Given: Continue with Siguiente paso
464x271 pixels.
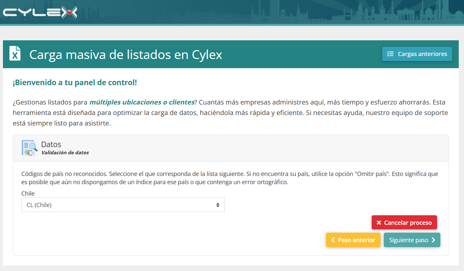Looking at the screenshot, I should pyautogui.click(x=412, y=240).
